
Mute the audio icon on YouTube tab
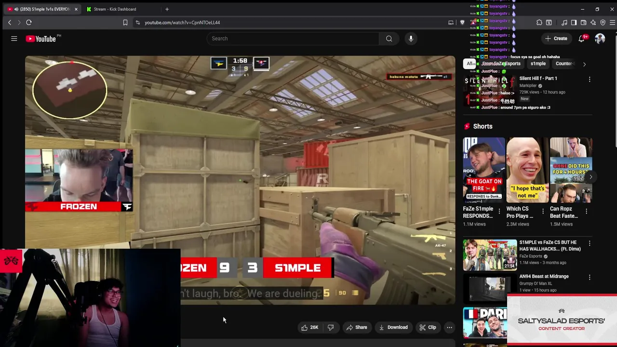(x=16, y=9)
